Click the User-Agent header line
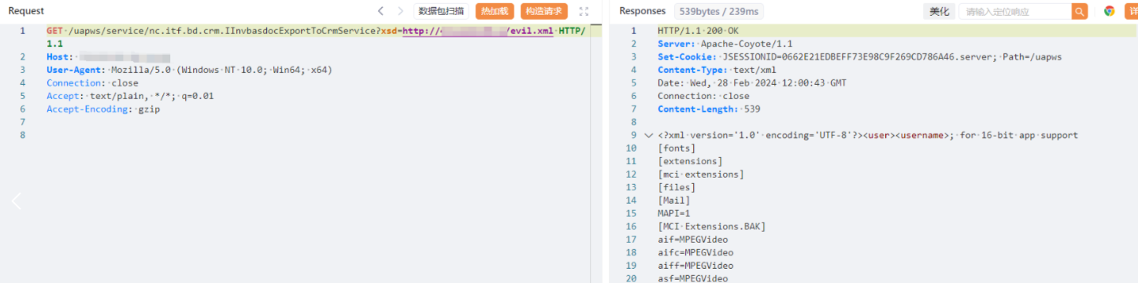The image size is (1138, 283). [x=189, y=70]
